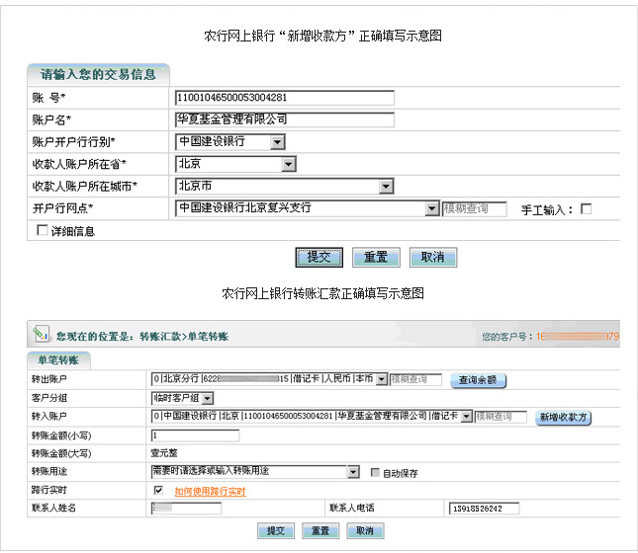Click the 联系人姓名 input field

pyautogui.click(x=186, y=508)
